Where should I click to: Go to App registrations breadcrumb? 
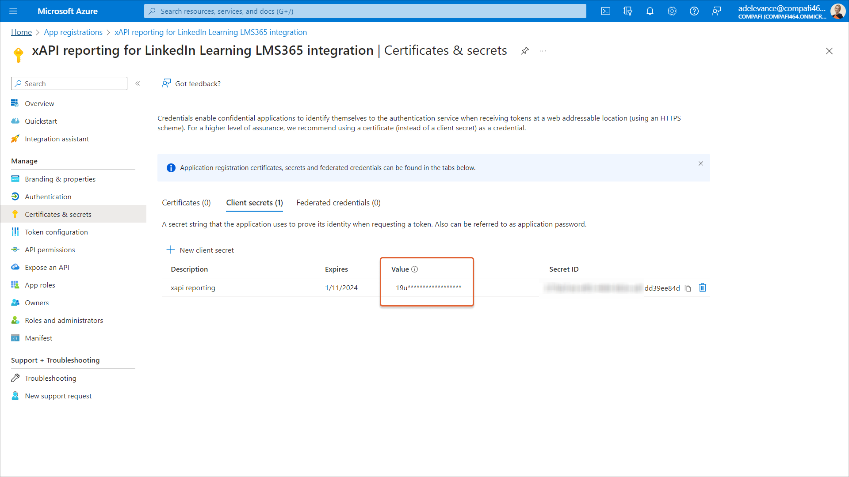pyautogui.click(x=73, y=32)
